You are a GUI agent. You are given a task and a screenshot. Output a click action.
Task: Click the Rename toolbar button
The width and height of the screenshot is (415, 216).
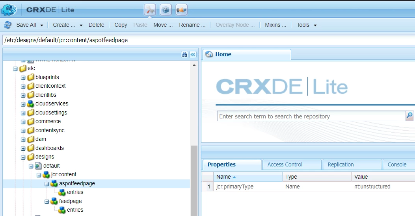click(x=192, y=25)
